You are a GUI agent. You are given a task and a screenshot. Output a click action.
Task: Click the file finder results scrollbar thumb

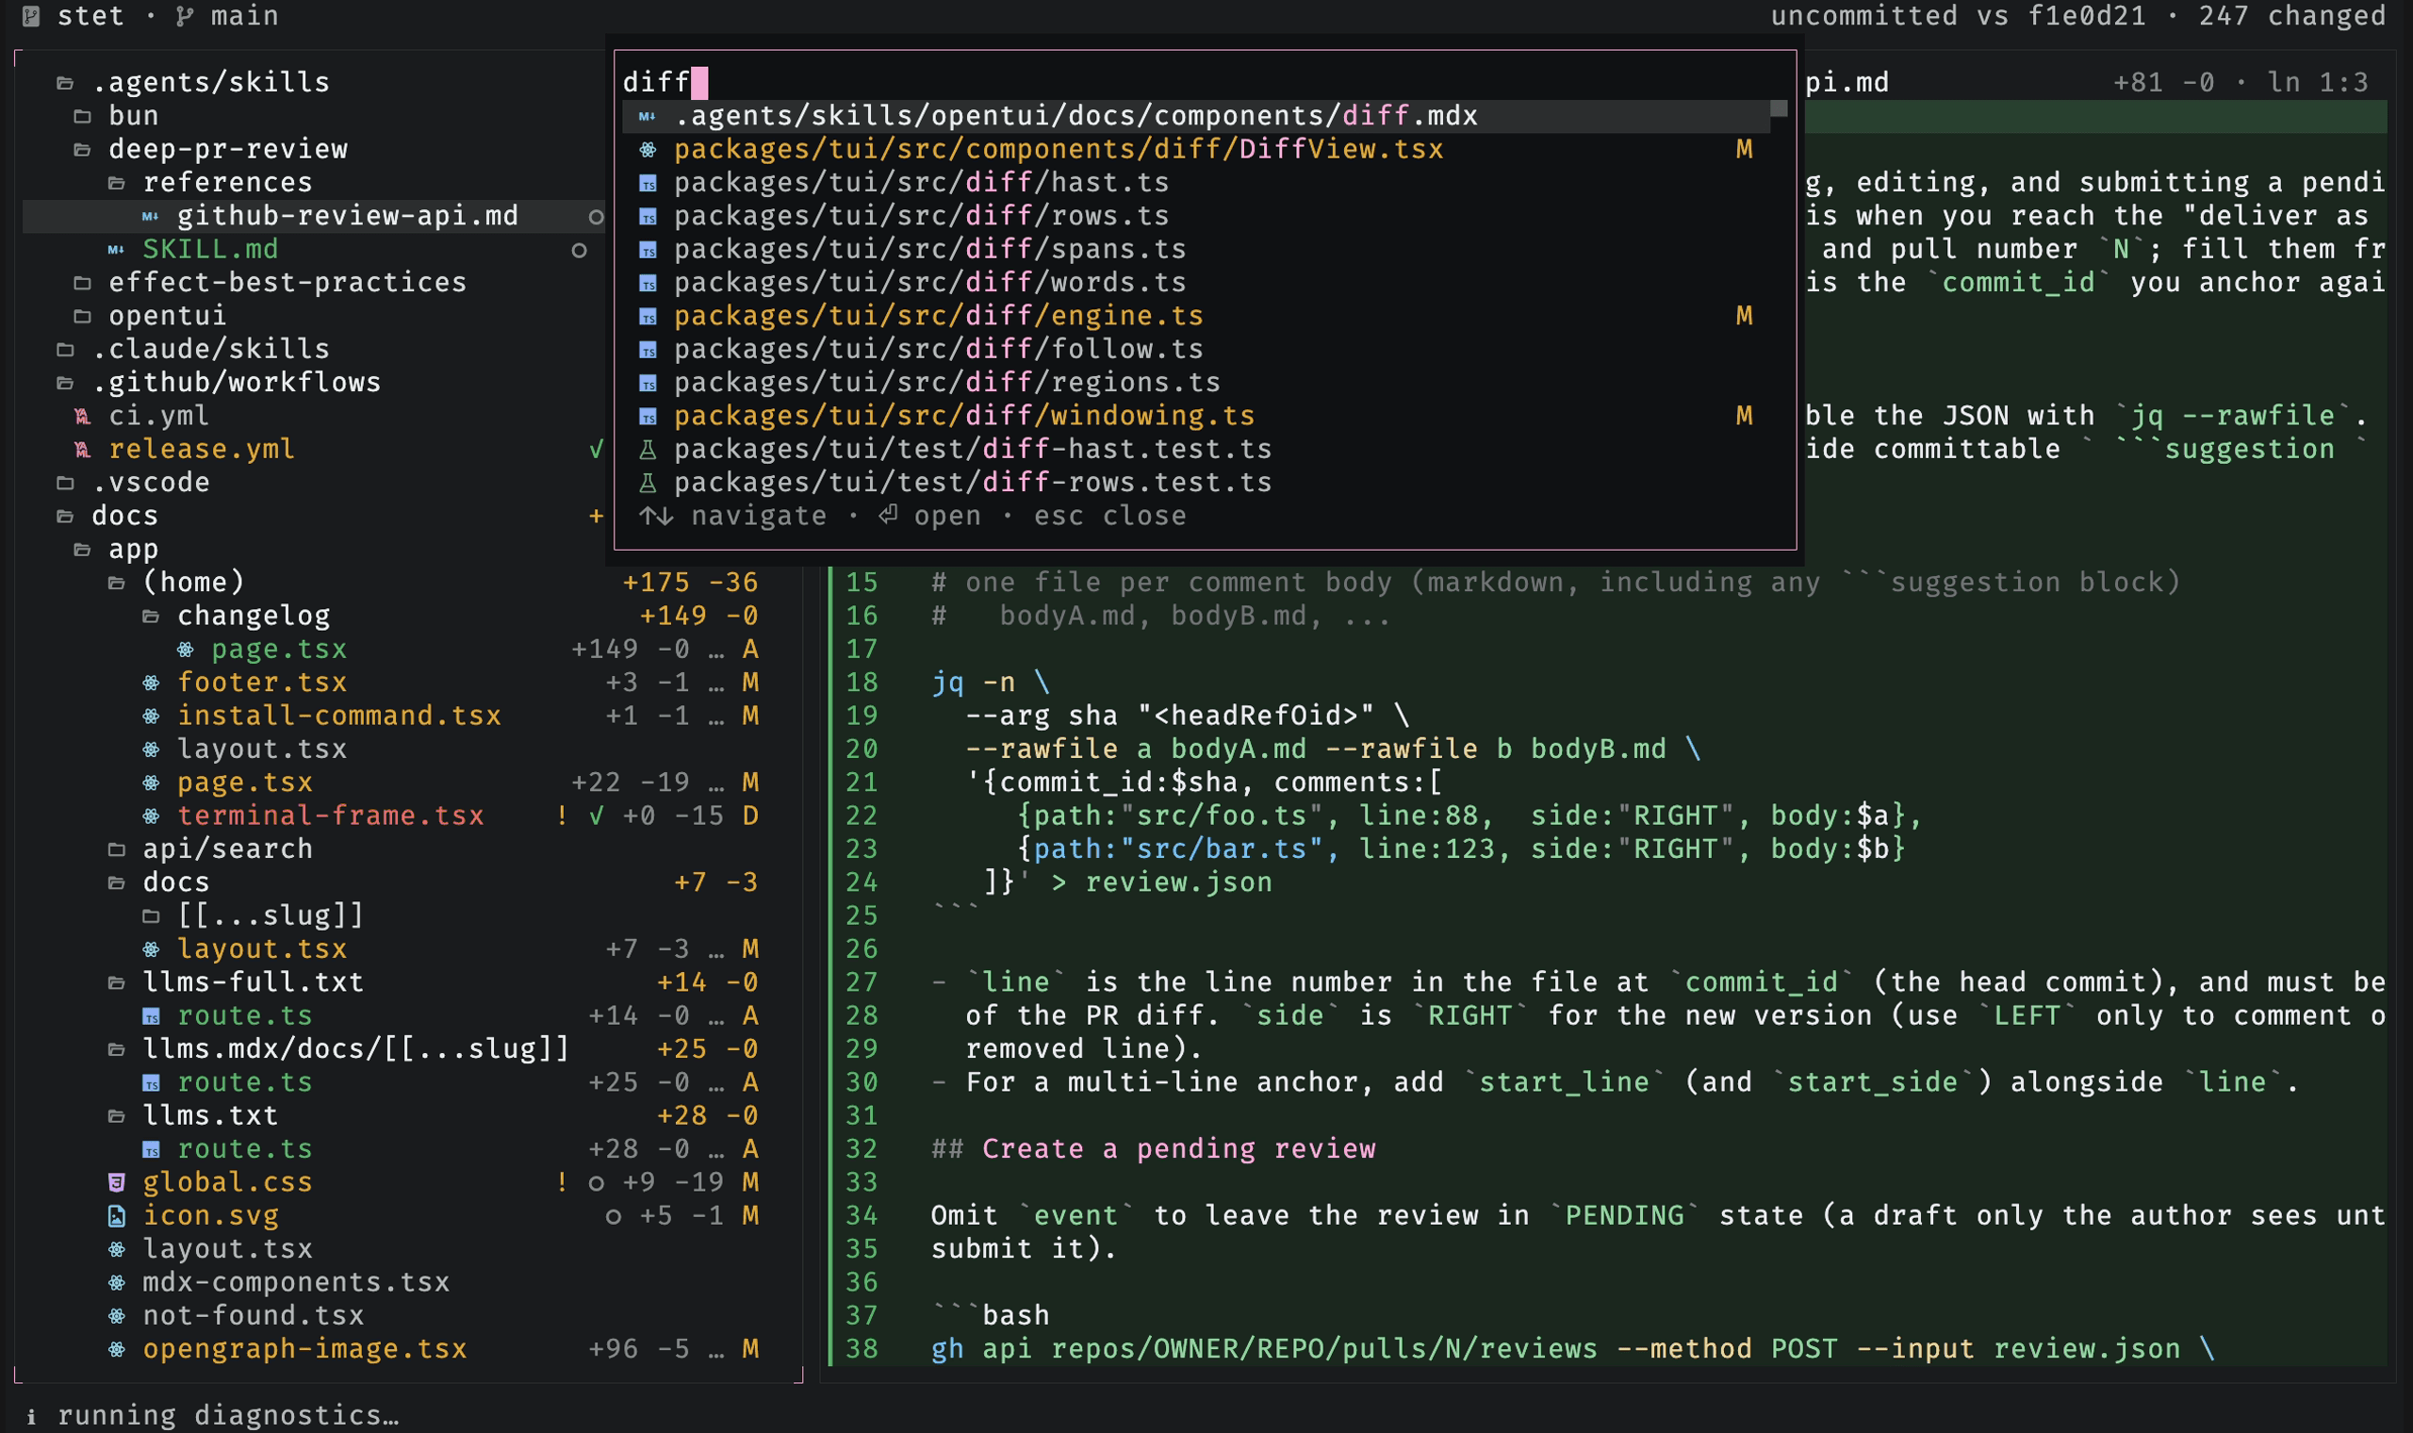(x=1779, y=108)
